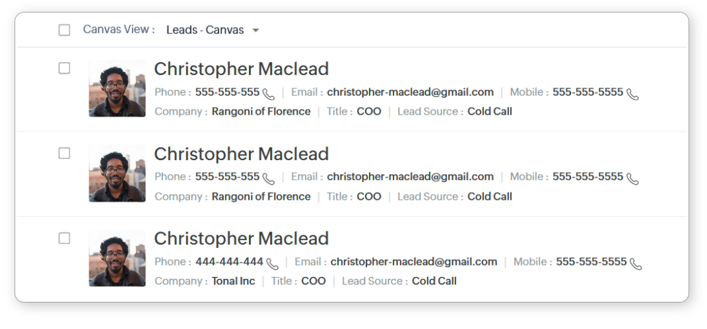Select the first Christopher Maclead lead checkbox

click(x=64, y=68)
